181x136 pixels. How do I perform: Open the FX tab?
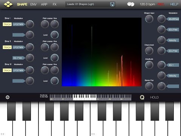[x=55, y=5]
